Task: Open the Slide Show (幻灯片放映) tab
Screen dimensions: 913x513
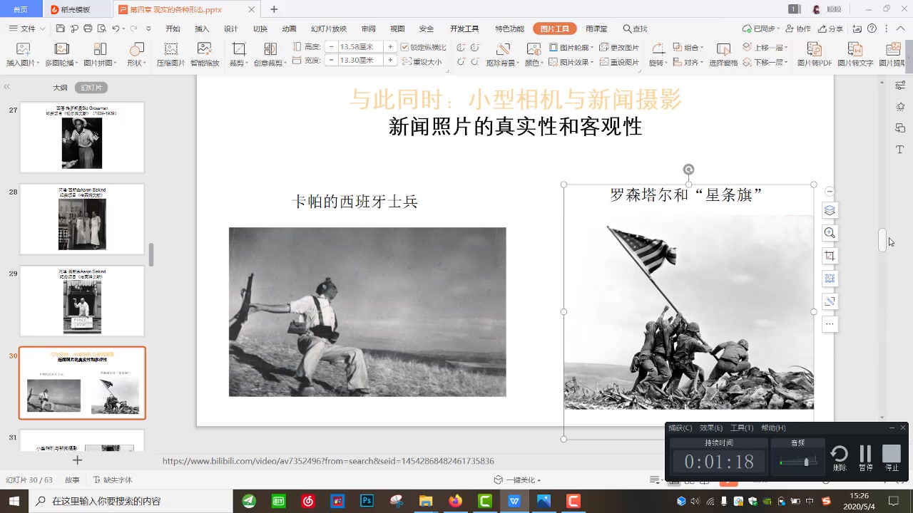Action: (x=329, y=28)
